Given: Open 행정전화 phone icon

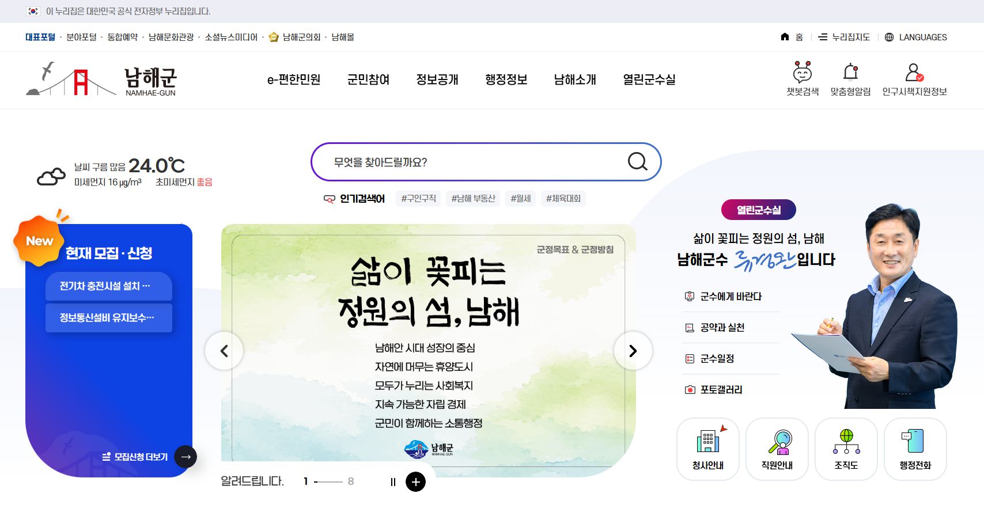Looking at the screenshot, I should 913,442.
